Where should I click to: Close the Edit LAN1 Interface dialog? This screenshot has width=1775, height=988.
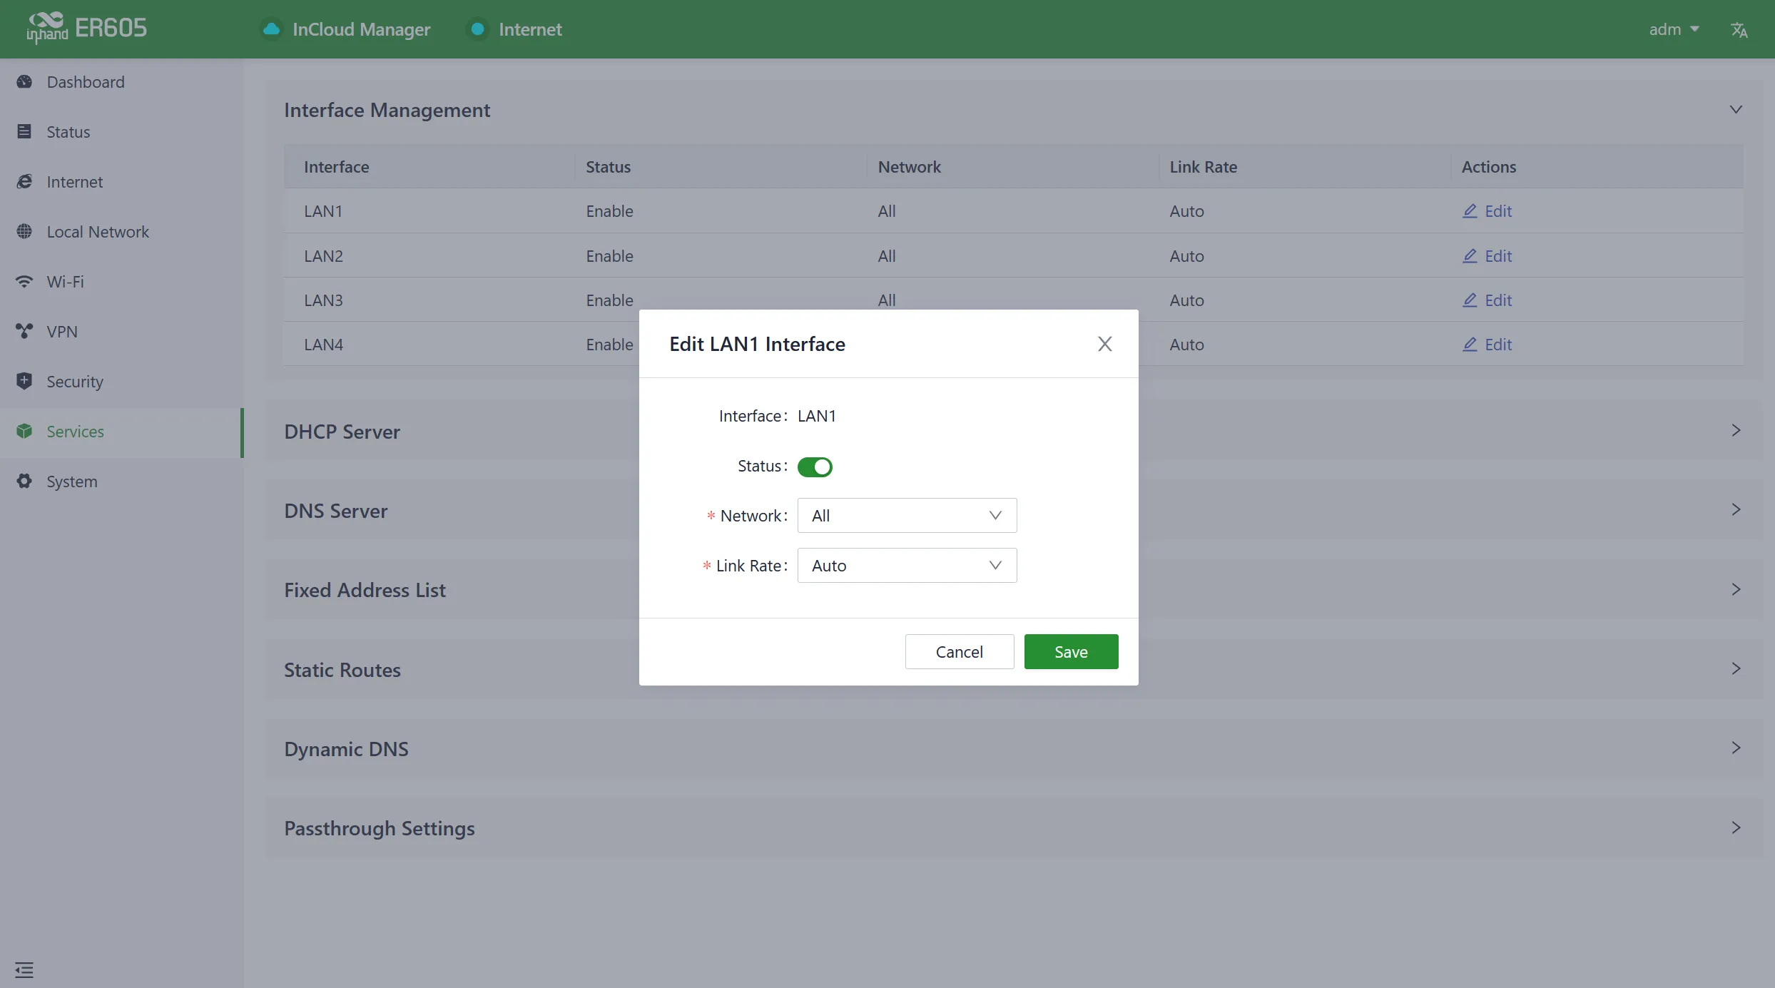pyautogui.click(x=1104, y=344)
